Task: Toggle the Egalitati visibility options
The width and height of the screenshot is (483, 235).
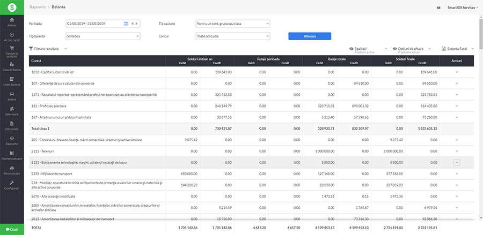Action: pyautogui.click(x=360, y=49)
